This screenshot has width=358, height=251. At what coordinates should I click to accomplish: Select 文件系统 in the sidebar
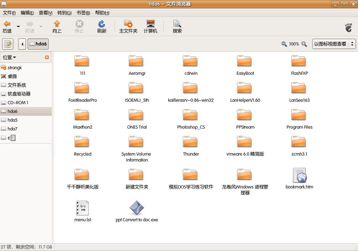point(26,85)
